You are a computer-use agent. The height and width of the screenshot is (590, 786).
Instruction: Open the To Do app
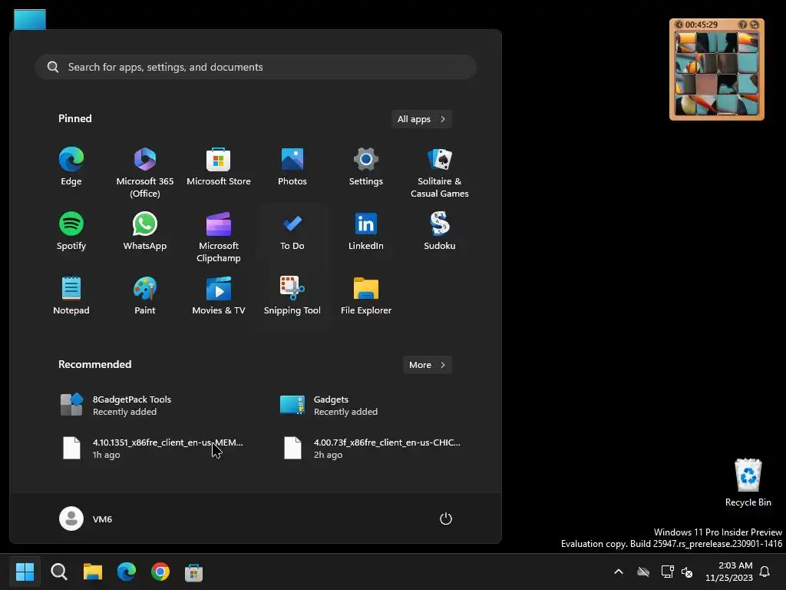tap(292, 231)
